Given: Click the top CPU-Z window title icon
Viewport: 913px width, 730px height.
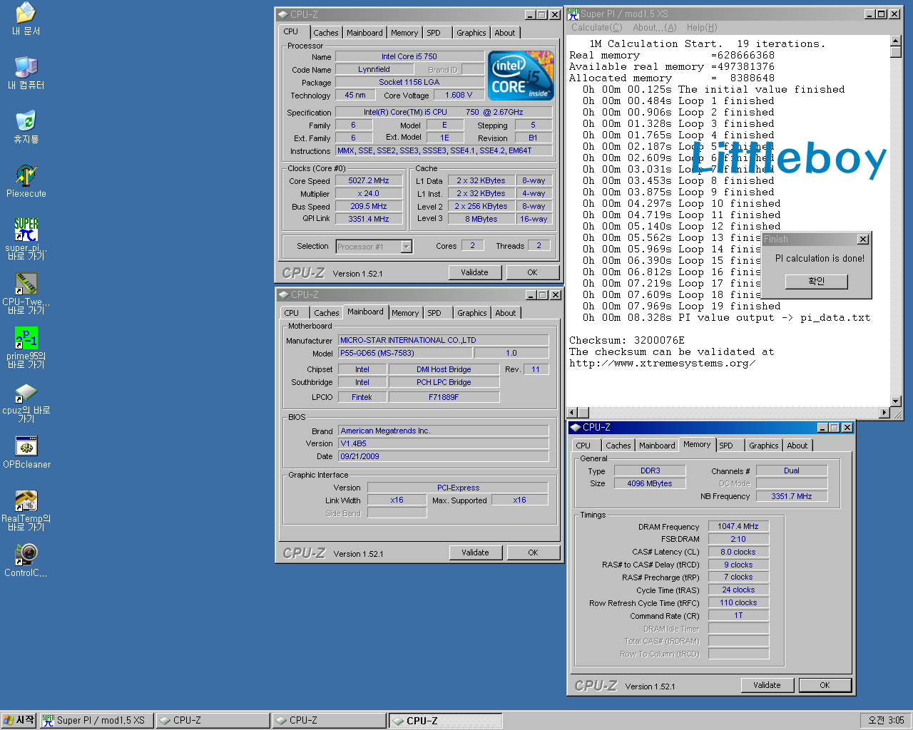Looking at the screenshot, I should click(x=283, y=14).
